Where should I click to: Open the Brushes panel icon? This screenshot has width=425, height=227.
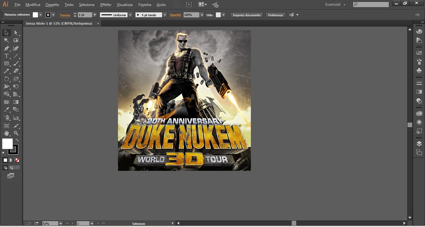click(419, 61)
